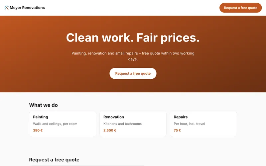
Task: Click Per hour, incl. travel description
Action: [189, 124]
